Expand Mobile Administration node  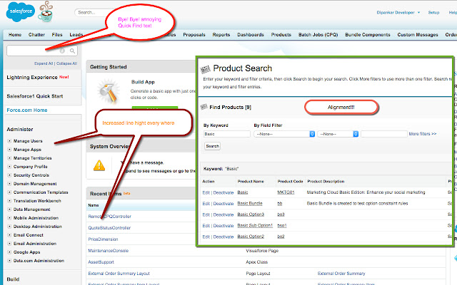click(x=9, y=218)
